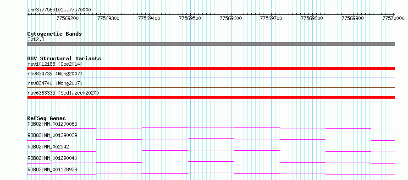Screen dimensions: 408x180
Task: Click the magenta line under ROBO2|NM_001128929
Action: (211, 174)
